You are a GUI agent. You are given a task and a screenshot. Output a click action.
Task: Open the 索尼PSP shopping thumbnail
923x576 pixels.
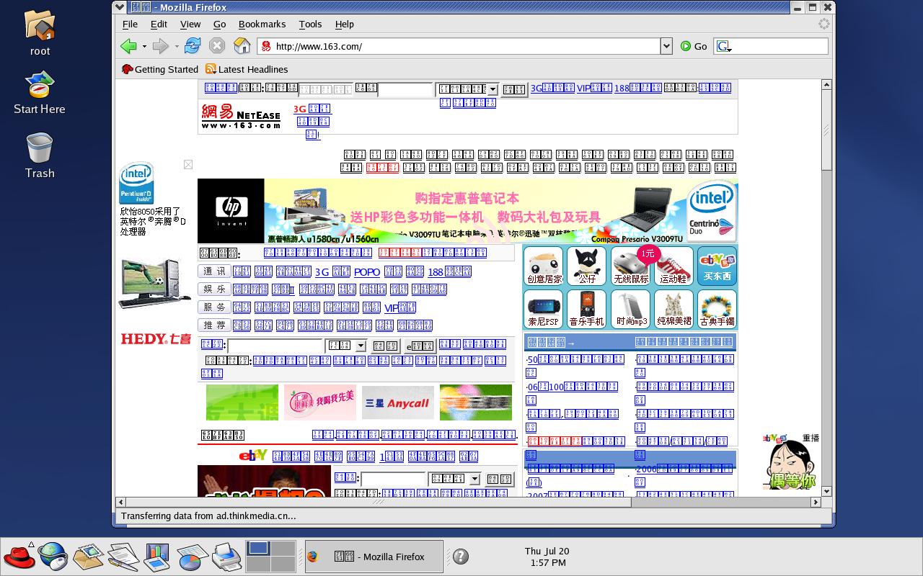544,309
